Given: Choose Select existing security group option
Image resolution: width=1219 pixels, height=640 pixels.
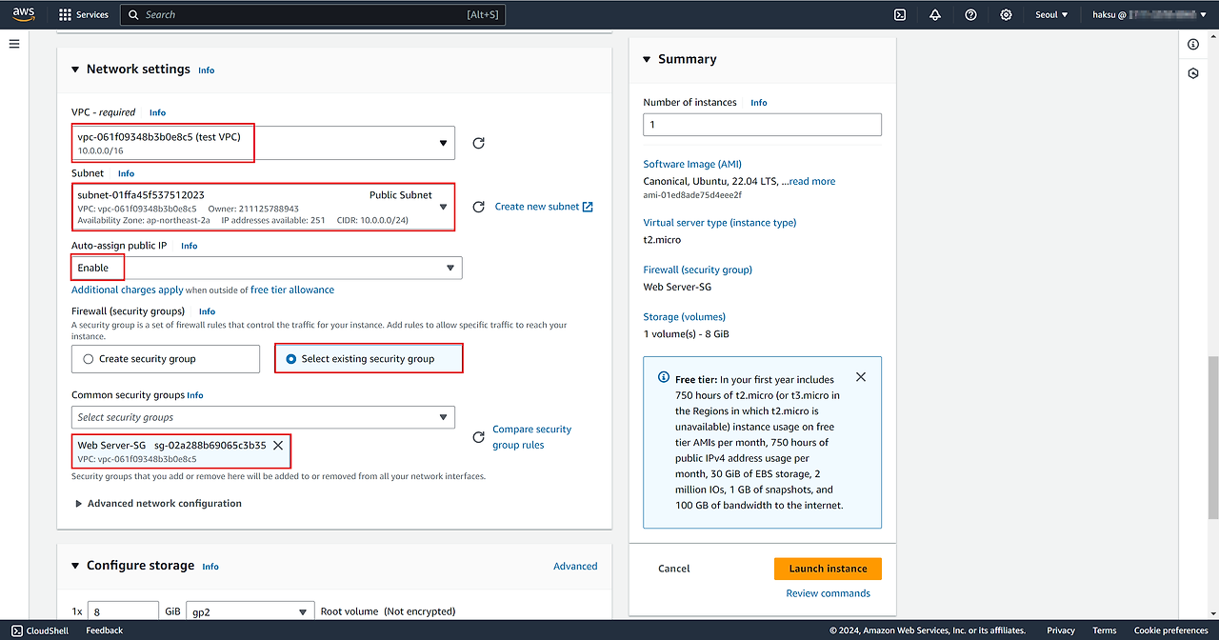Looking at the screenshot, I should 369,359.
